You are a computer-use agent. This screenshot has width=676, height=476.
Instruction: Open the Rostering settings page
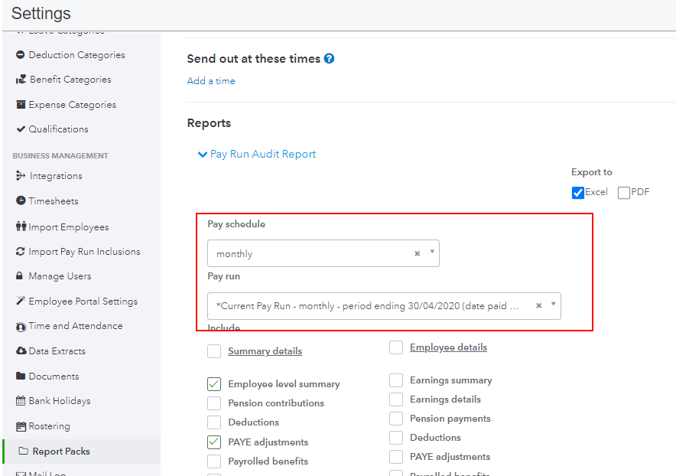(49, 426)
